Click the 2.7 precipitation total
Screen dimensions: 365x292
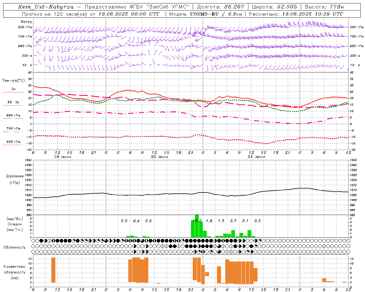tap(233, 221)
